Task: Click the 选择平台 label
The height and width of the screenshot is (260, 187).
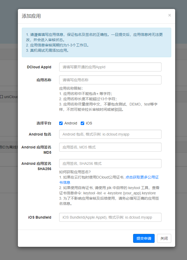Action: pos(44,123)
